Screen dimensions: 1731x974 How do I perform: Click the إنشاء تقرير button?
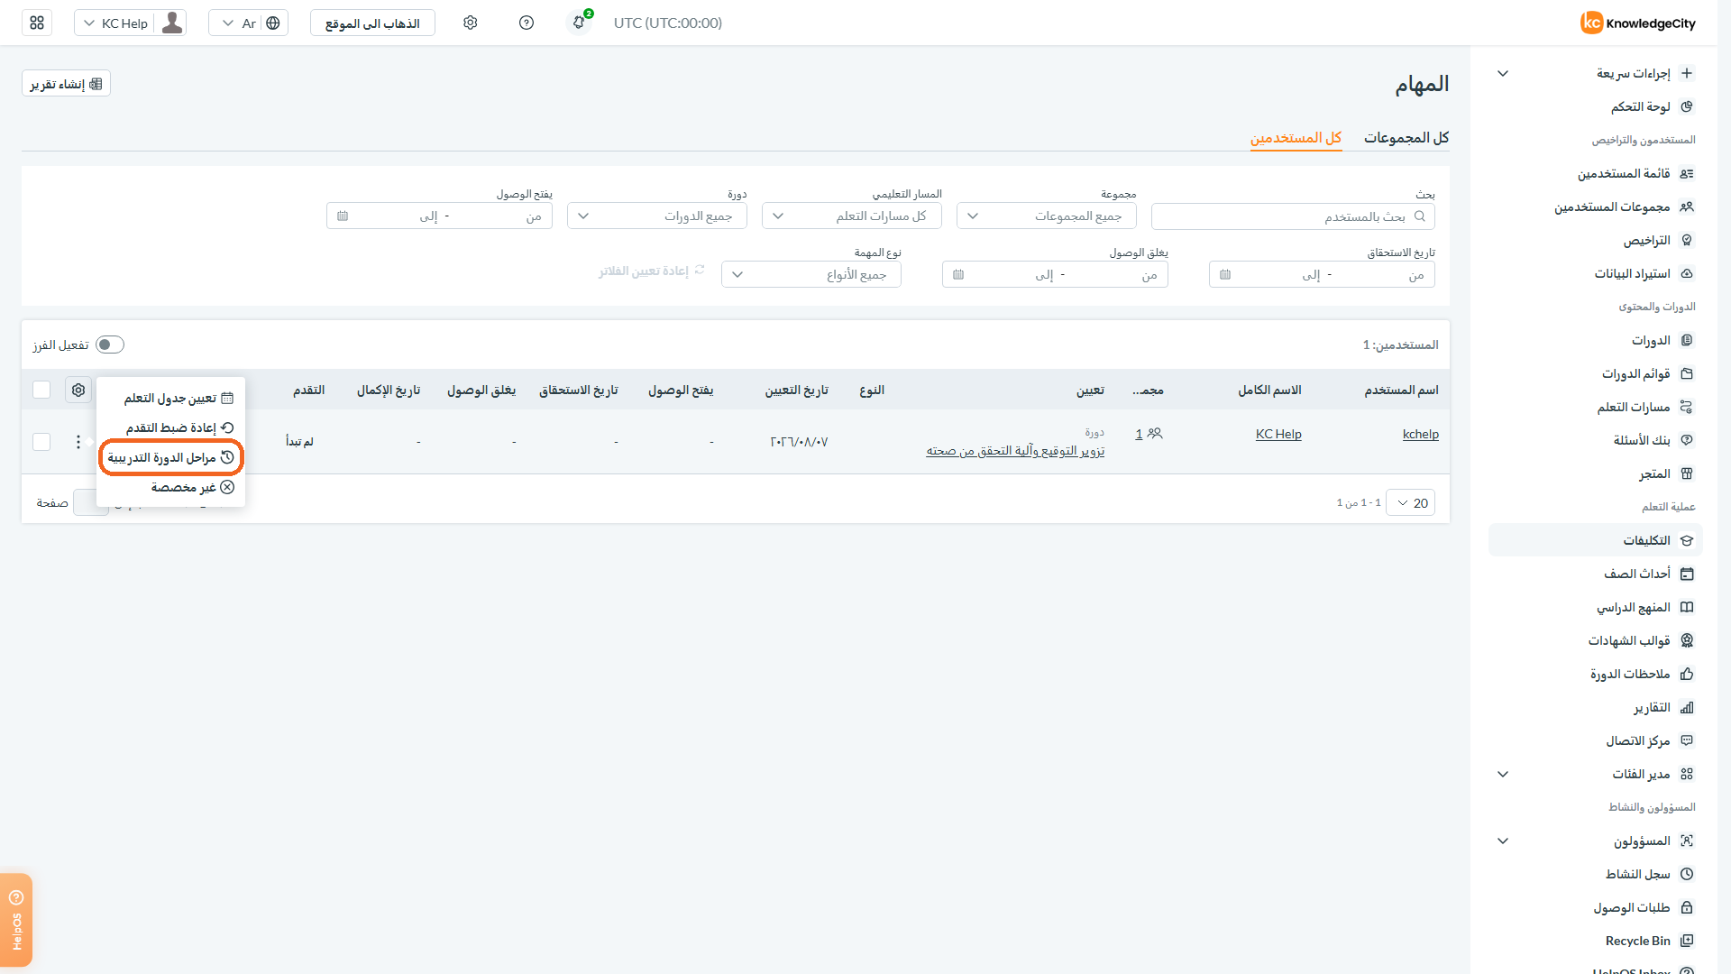pyautogui.click(x=66, y=83)
